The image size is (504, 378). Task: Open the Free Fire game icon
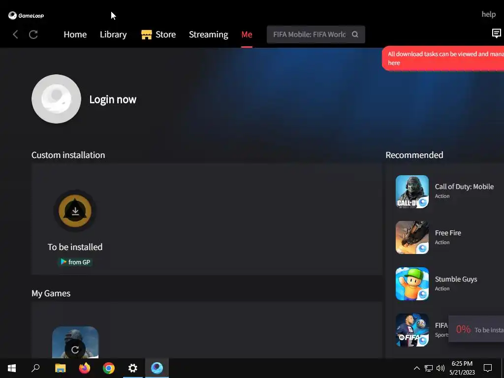point(412,238)
